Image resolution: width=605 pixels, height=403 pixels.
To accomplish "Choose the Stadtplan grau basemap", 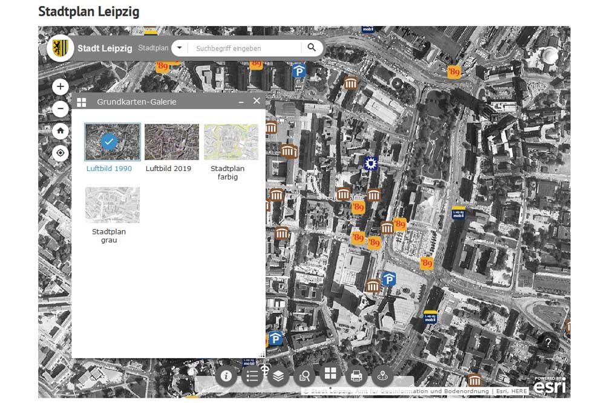I will point(111,205).
